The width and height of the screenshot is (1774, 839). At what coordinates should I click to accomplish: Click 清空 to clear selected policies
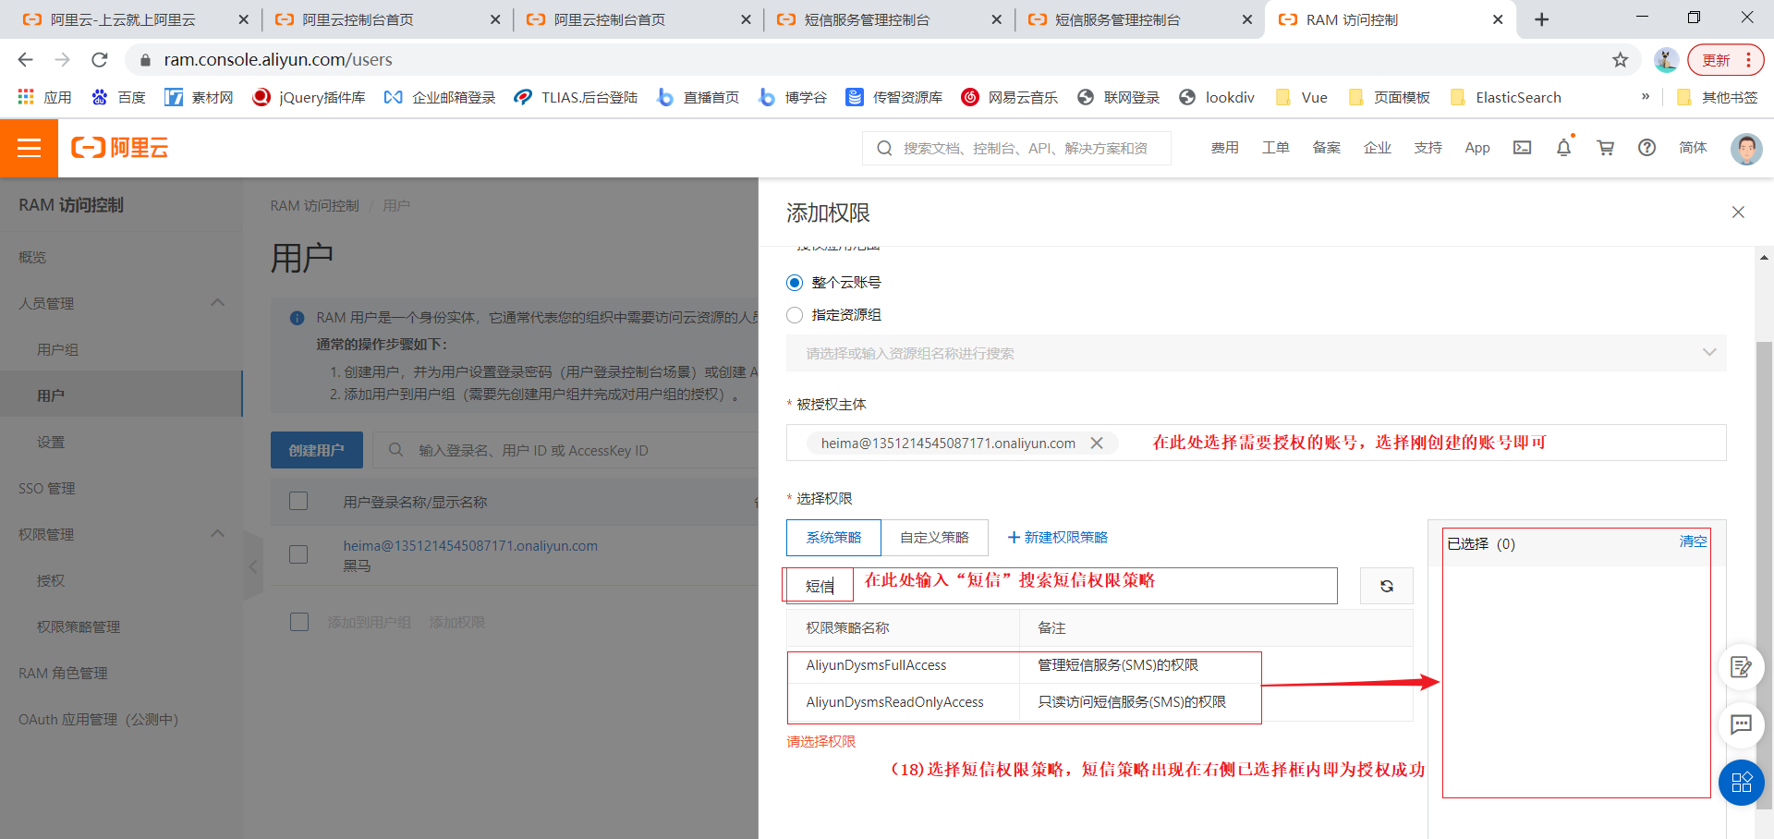[x=1693, y=541]
